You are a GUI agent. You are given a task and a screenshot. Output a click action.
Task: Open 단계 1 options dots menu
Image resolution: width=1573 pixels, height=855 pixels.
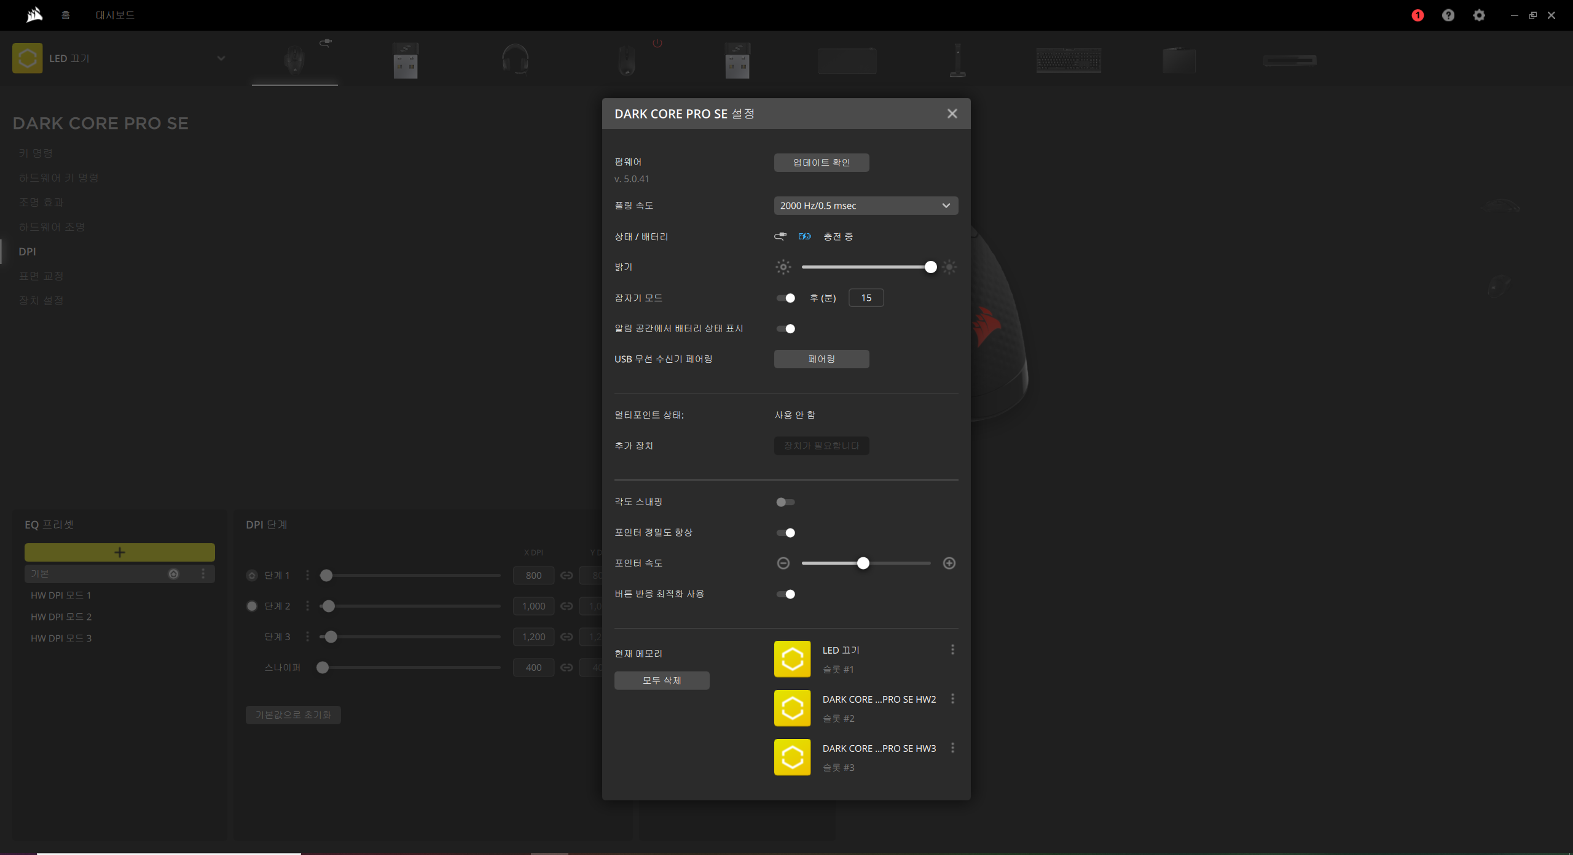(x=307, y=576)
